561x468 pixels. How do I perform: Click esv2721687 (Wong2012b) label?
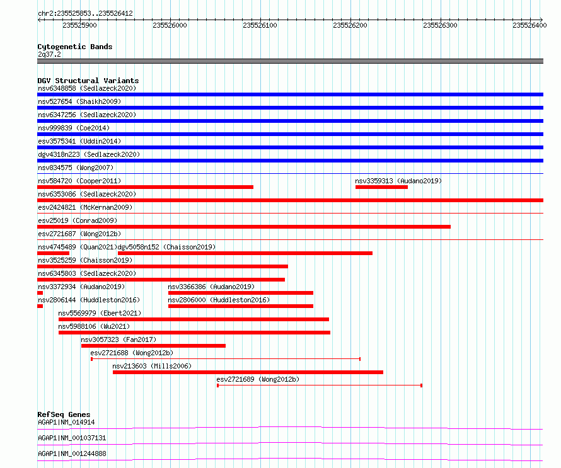click(x=79, y=234)
